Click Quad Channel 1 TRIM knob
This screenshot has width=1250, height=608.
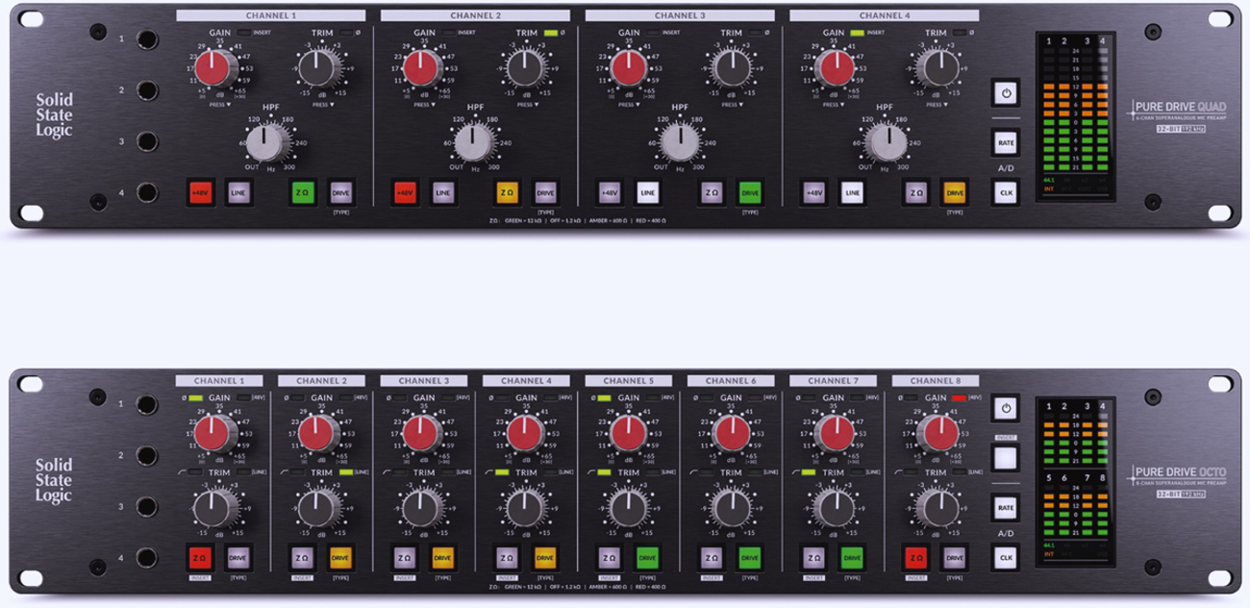316,69
